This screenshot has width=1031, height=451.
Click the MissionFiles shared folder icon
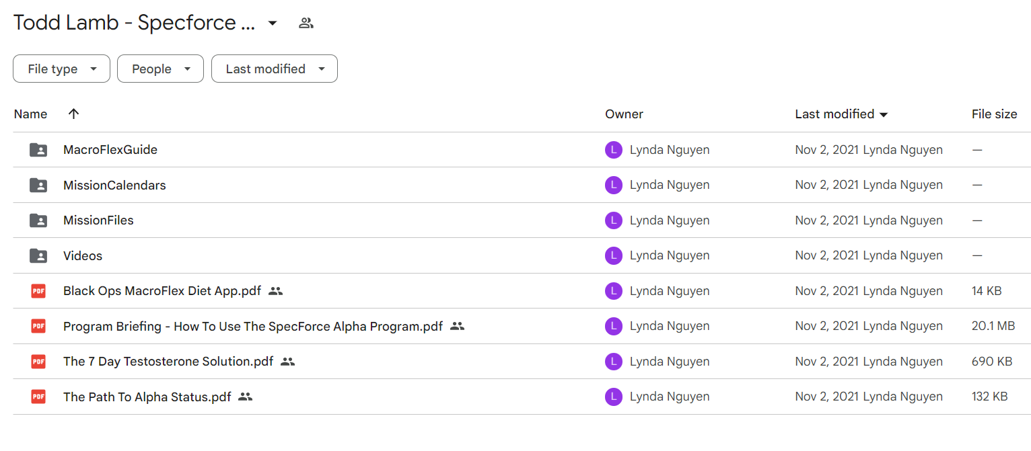point(38,220)
